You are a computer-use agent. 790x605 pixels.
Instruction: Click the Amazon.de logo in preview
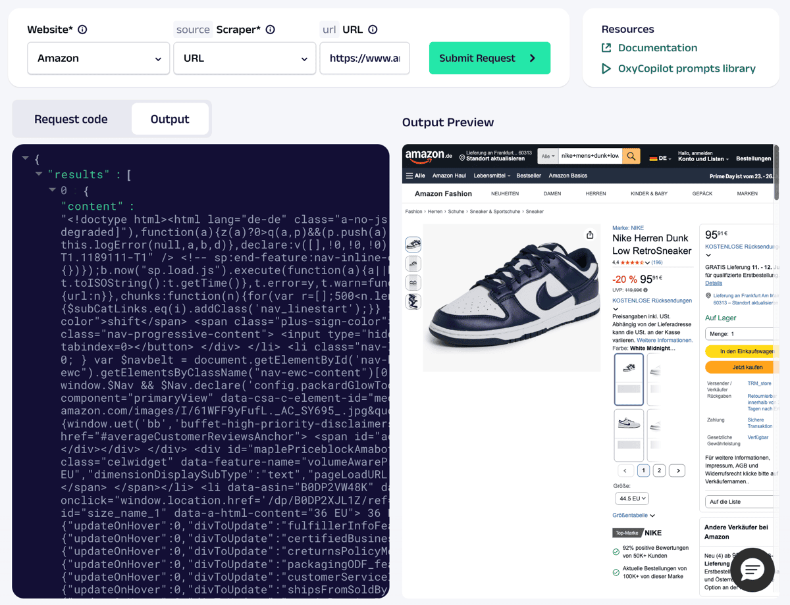pyautogui.click(x=429, y=157)
